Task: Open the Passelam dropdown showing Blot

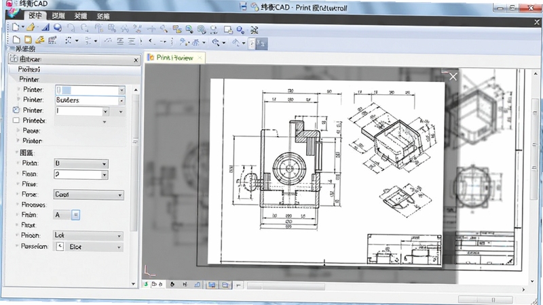Action: (x=119, y=247)
